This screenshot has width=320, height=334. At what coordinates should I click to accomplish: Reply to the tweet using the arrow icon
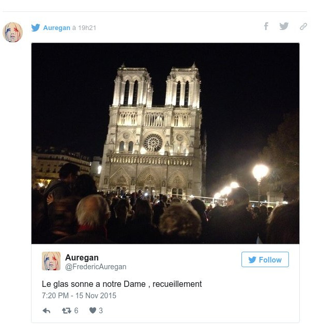click(47, 311)
